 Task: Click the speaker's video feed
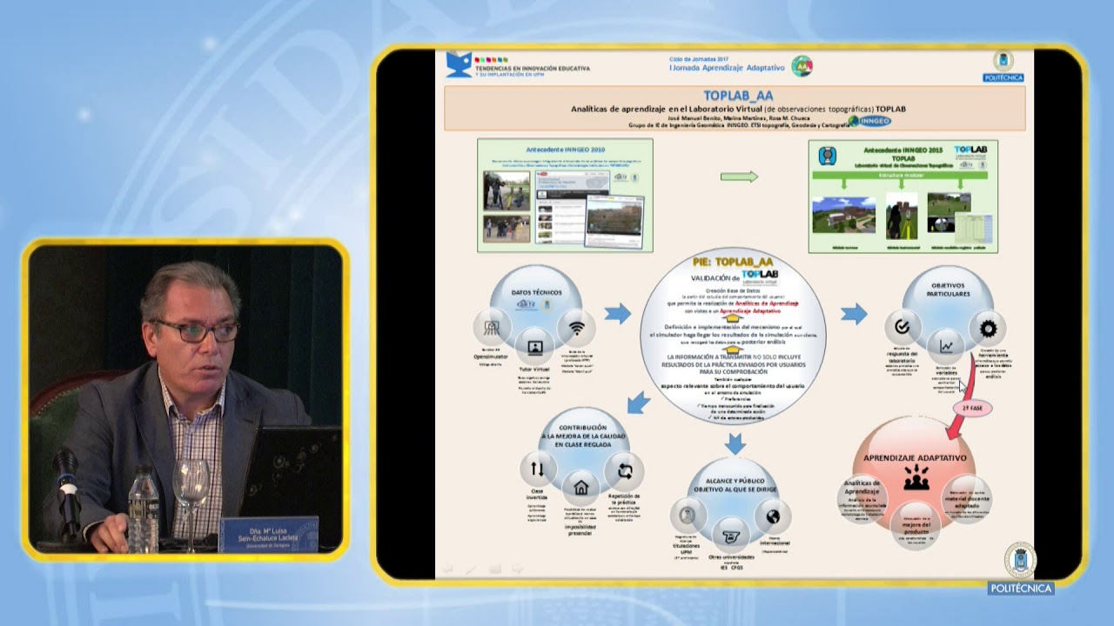click(x=185, y=397)
